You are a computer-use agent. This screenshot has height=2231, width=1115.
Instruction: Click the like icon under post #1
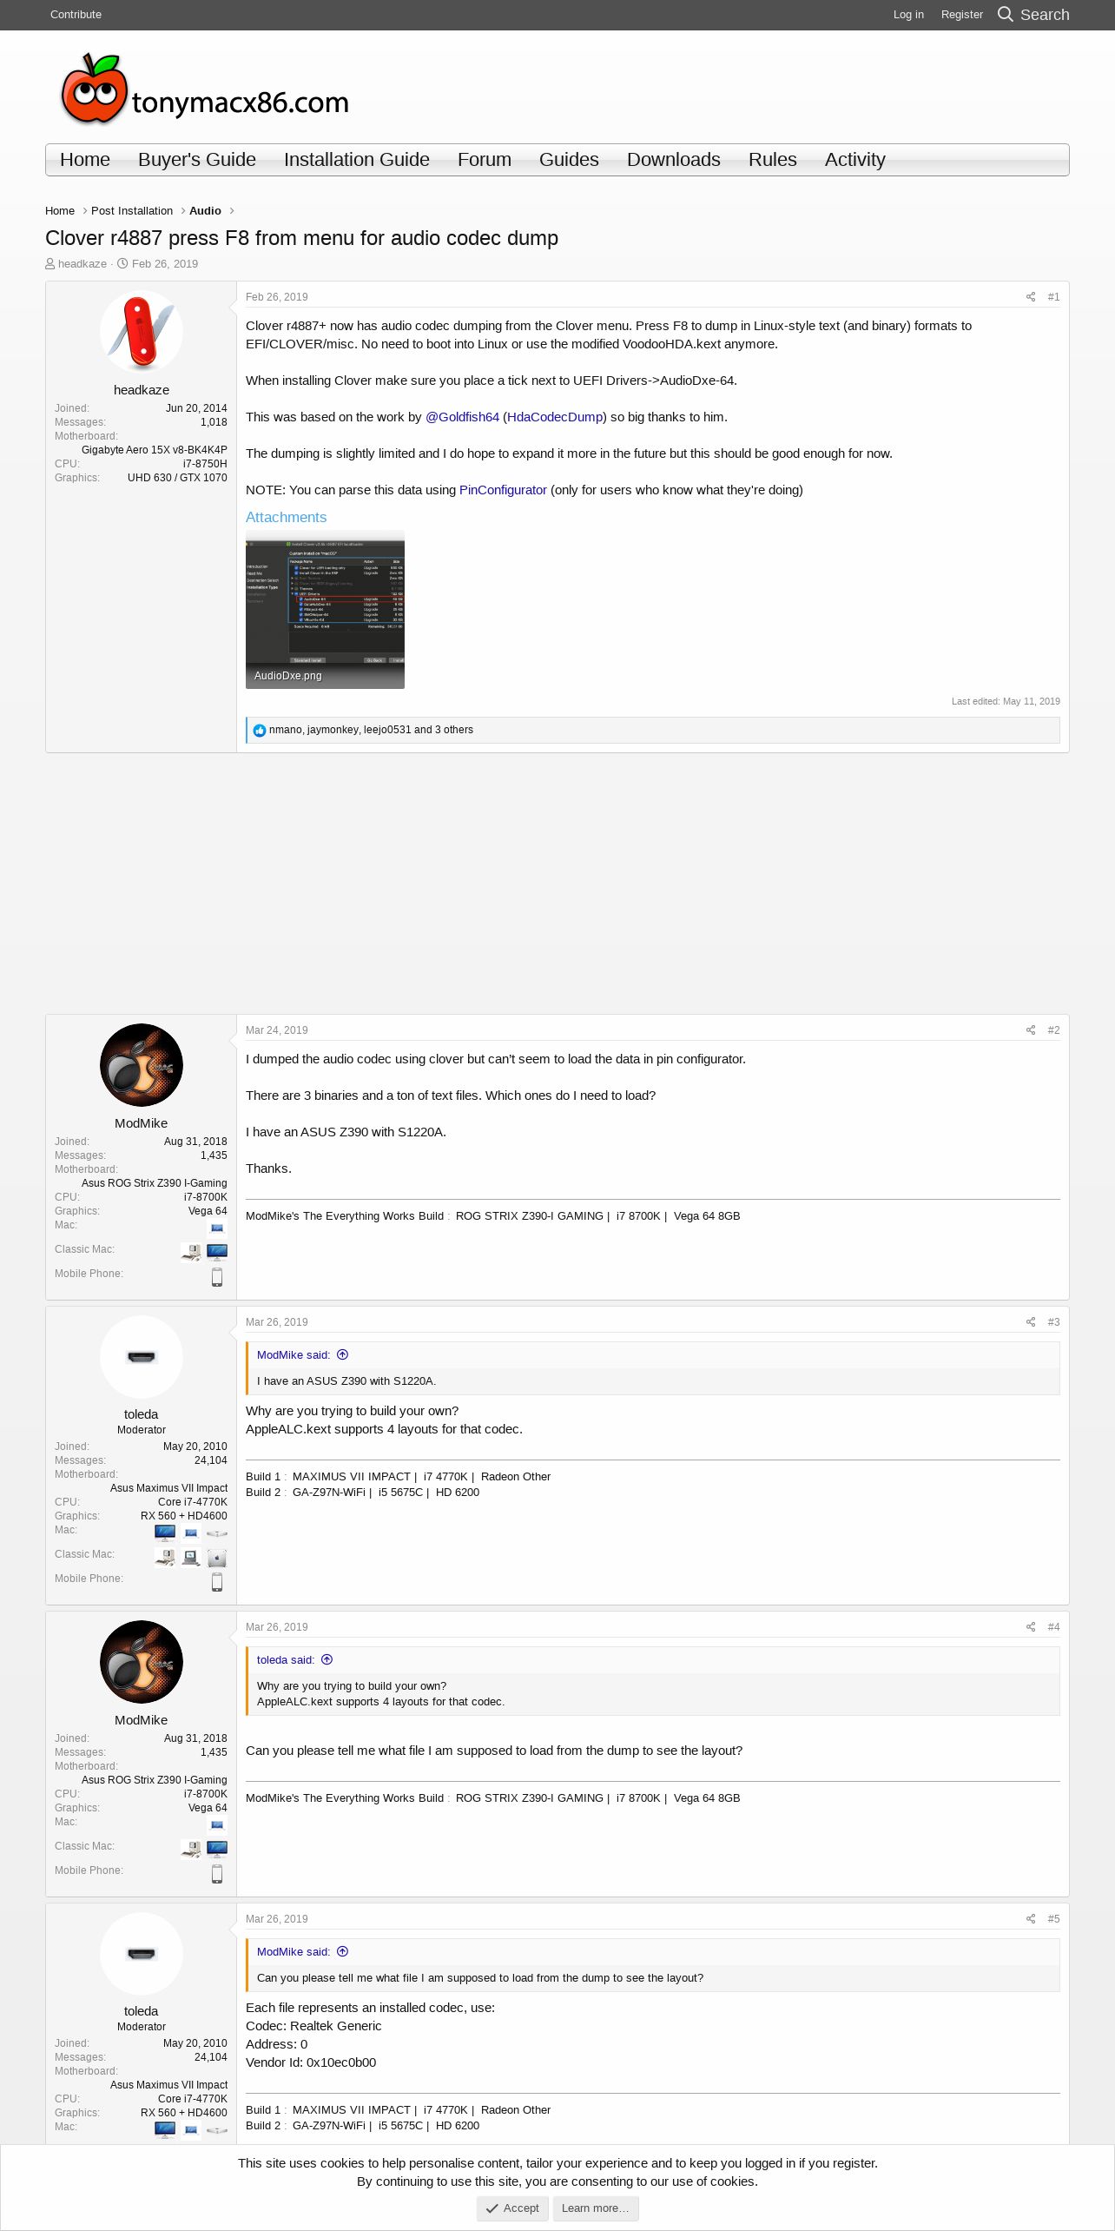259,731
